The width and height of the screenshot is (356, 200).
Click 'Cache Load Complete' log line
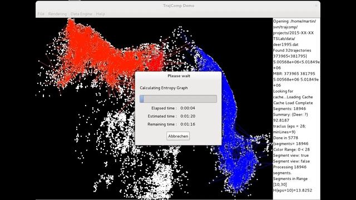coord(293,103)
